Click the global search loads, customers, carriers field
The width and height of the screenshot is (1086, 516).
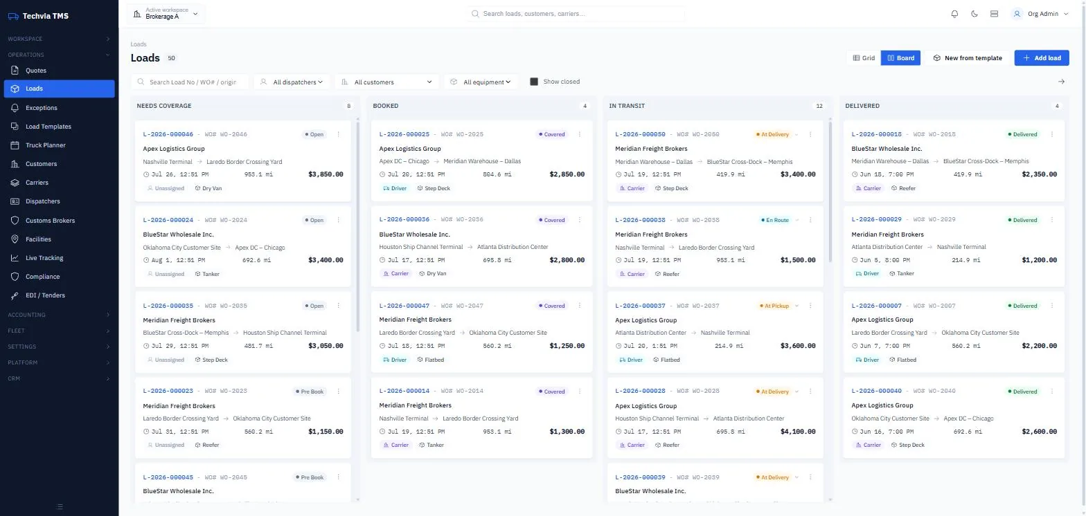576,14
